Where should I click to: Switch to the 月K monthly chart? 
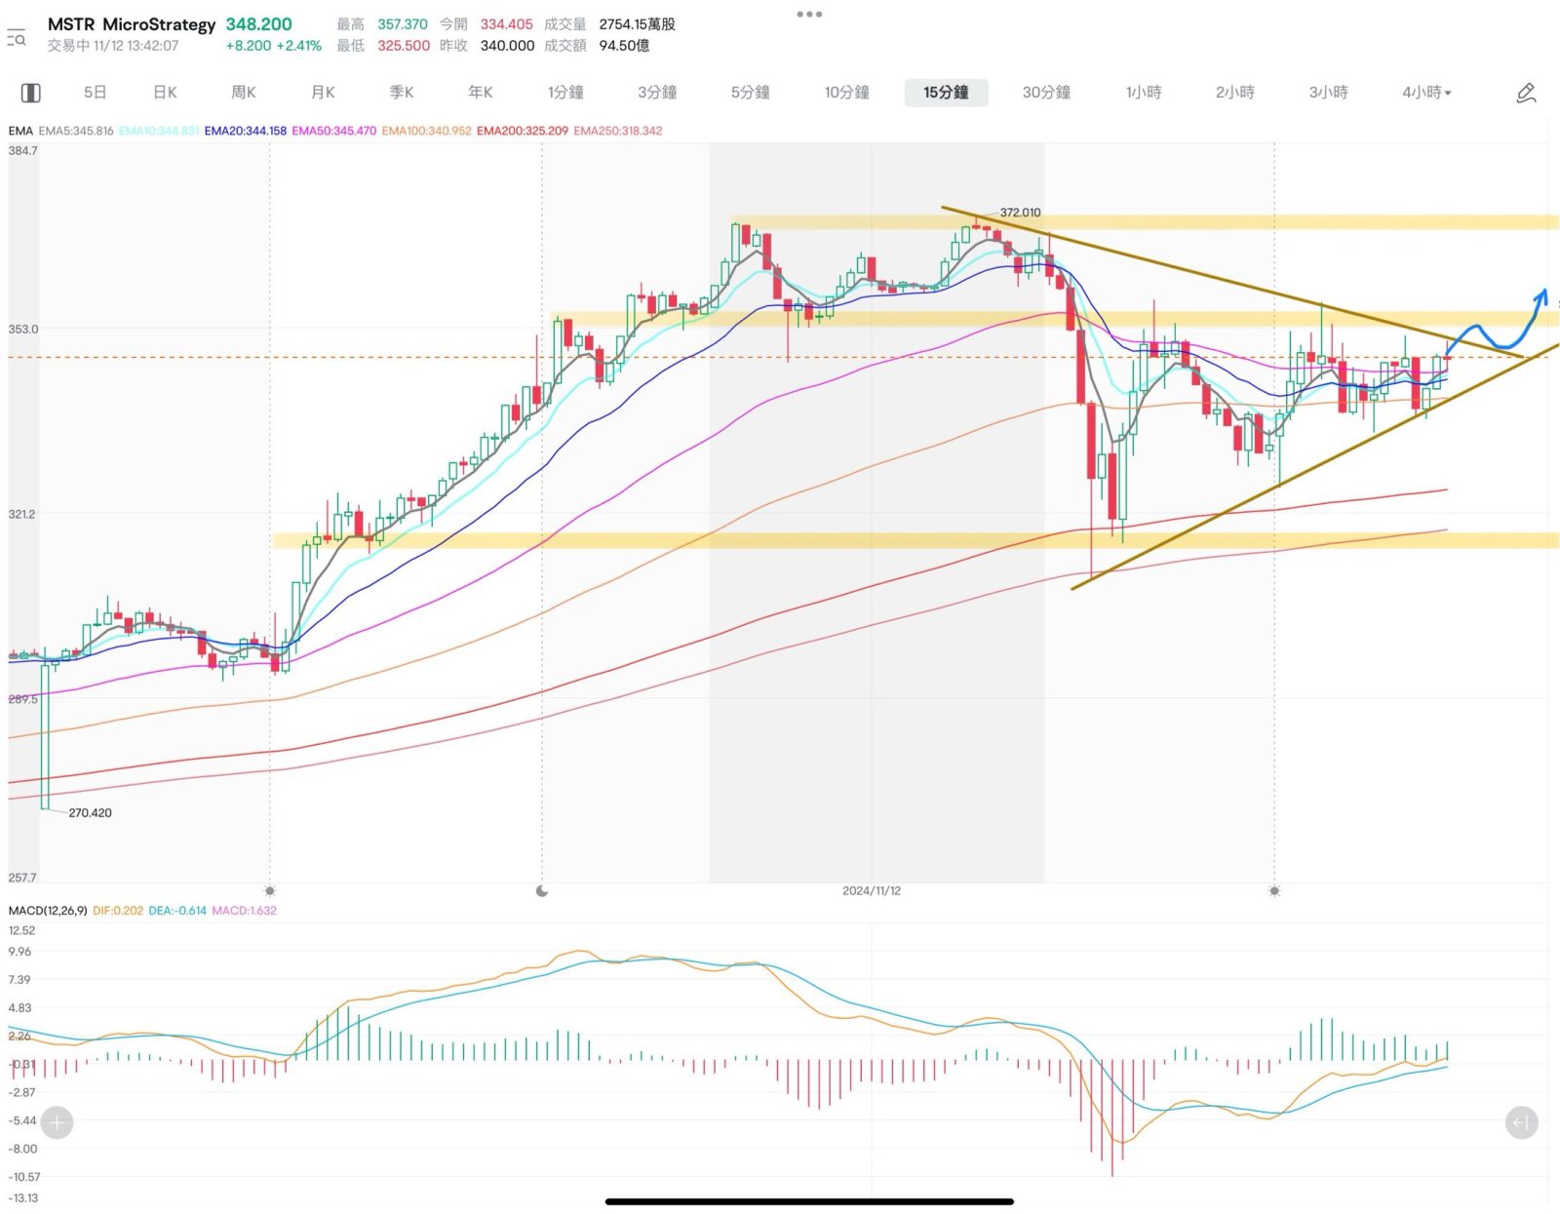coord(323,93)
